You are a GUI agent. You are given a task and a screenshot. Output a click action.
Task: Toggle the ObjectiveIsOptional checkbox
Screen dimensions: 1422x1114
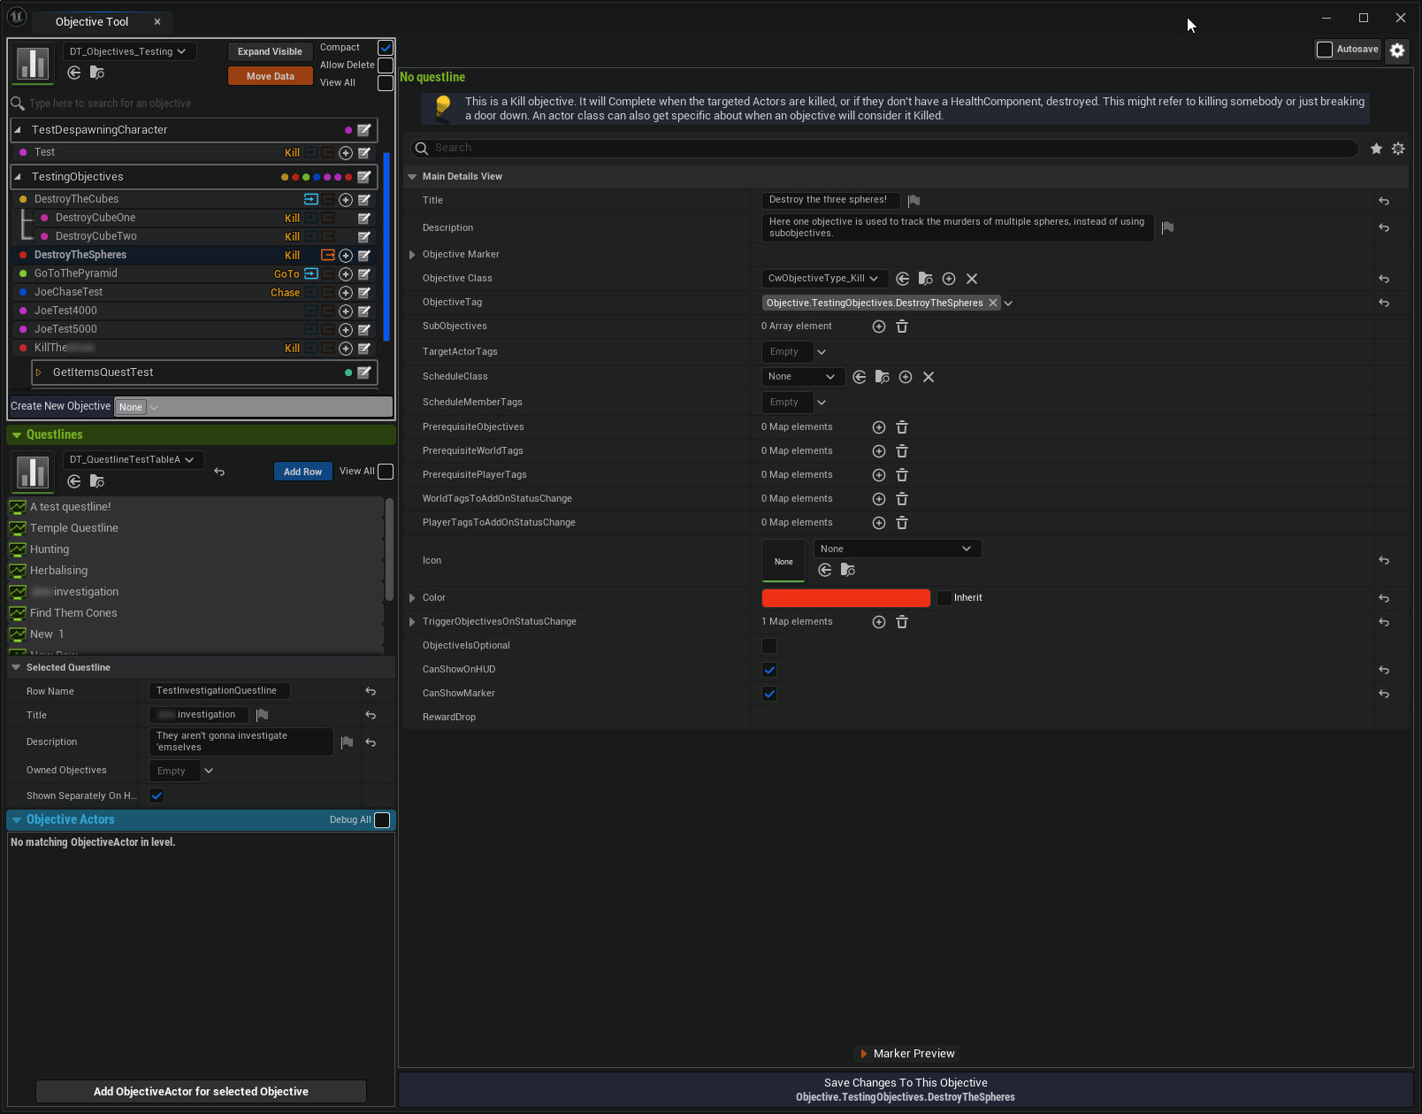(769, 646)
